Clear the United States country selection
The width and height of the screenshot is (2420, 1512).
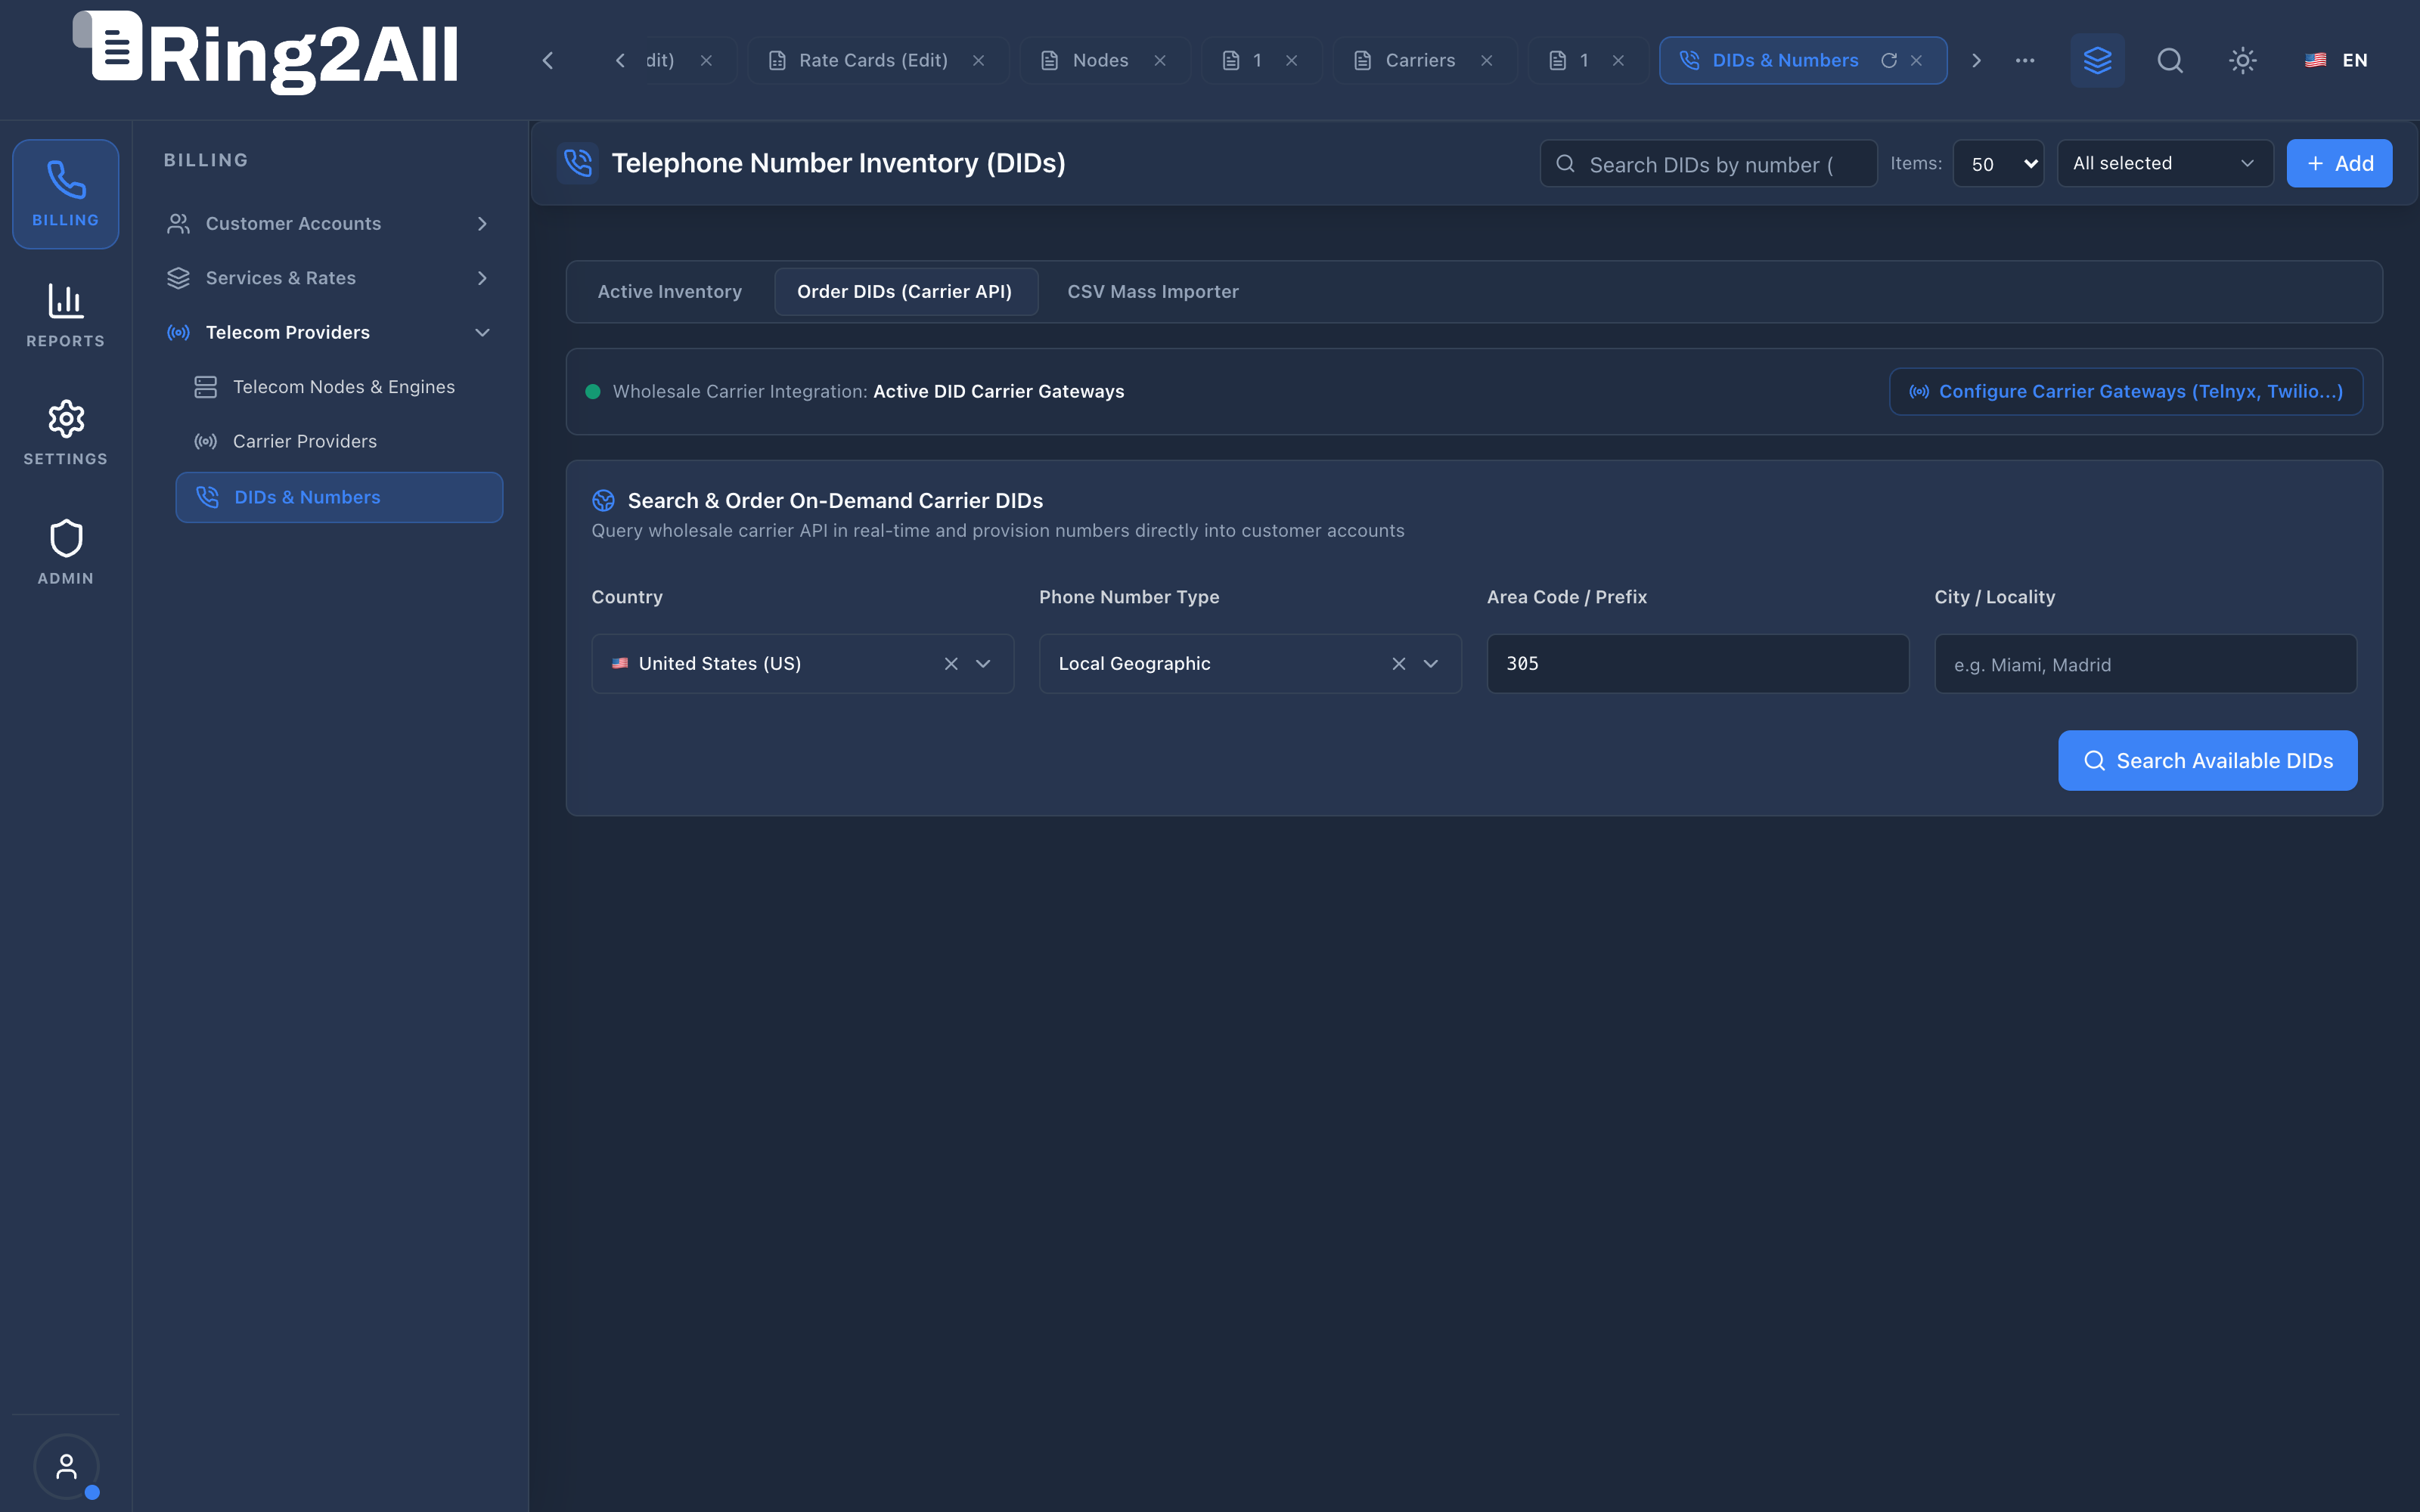951,664
